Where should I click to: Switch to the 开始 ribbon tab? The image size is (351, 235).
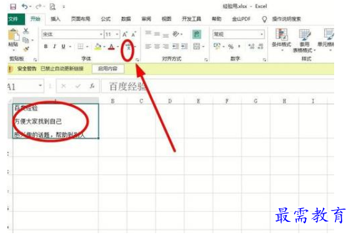pyautogui.click(x=35, y=19)
